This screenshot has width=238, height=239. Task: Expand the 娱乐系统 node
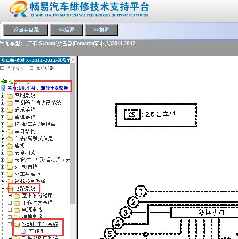(2, 110)
